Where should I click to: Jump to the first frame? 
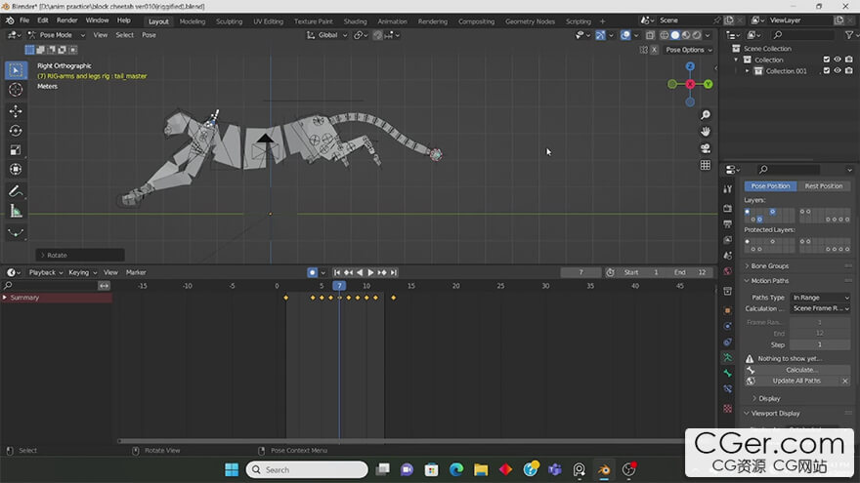pos(337,272)
